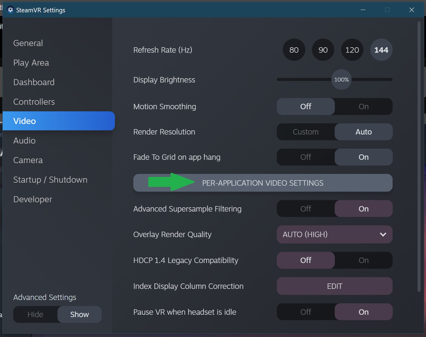This screenshot has height=337, width=426.
Task: Edit Index Display Column Correction
Action: (335, 286)
